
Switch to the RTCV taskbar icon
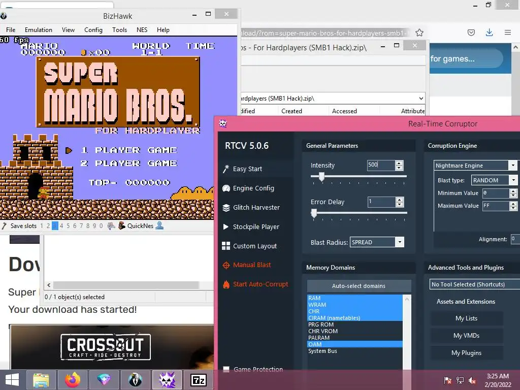tap(167, 380)
